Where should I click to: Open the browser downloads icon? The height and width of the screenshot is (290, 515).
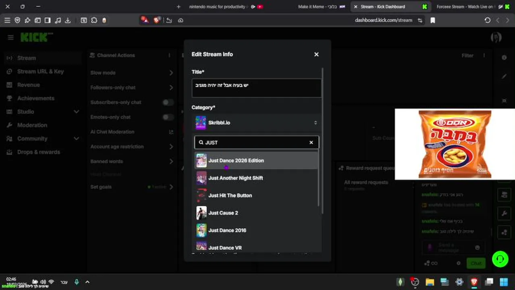68,20
